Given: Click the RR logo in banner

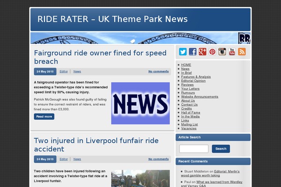Looking at the screenshot, I should (244, 38).
